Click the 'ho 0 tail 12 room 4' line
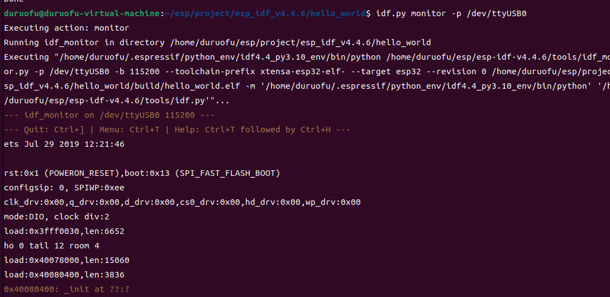Screen dimensions: 610x297 [x=51, y=246]
